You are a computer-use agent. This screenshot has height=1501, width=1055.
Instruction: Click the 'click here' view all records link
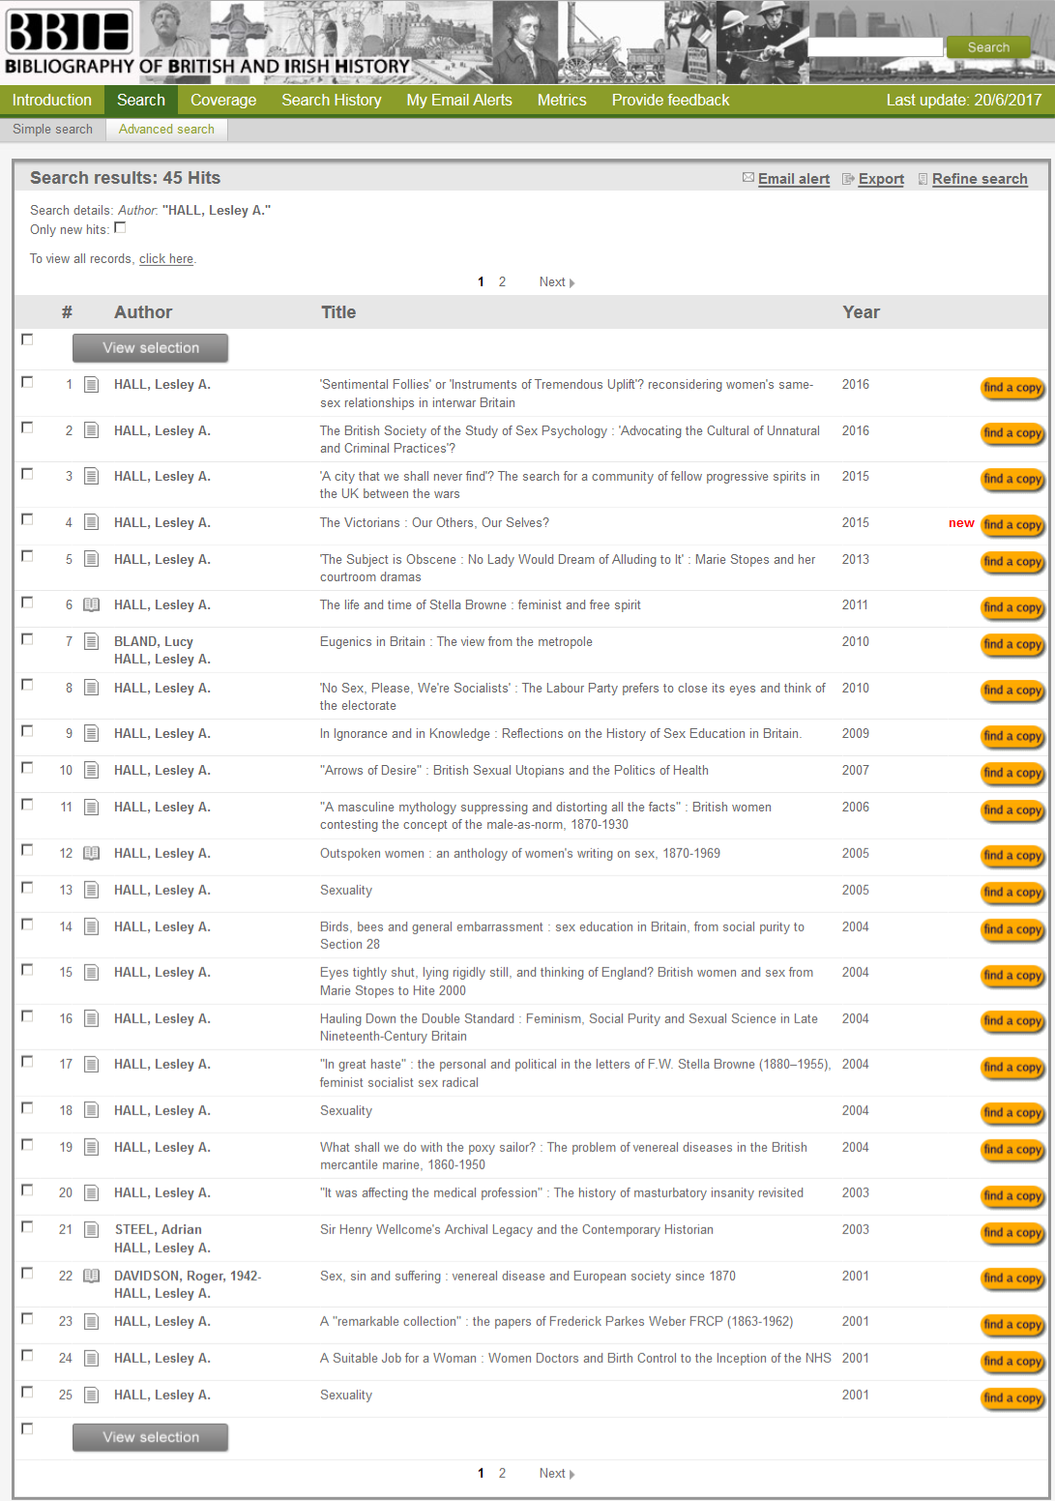pyautogui.click(x=165, y=259)
